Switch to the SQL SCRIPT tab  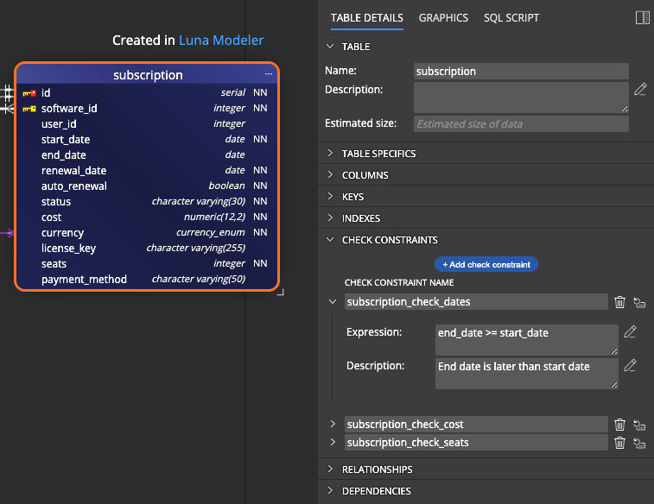(x=511, y=18)
